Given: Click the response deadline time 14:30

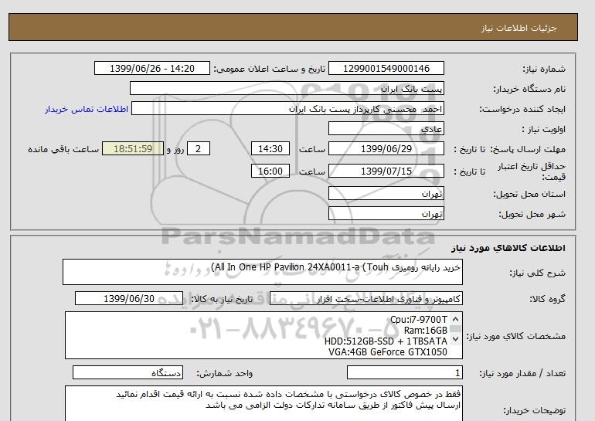Looking at the screenshot, I should coord(270,148).
